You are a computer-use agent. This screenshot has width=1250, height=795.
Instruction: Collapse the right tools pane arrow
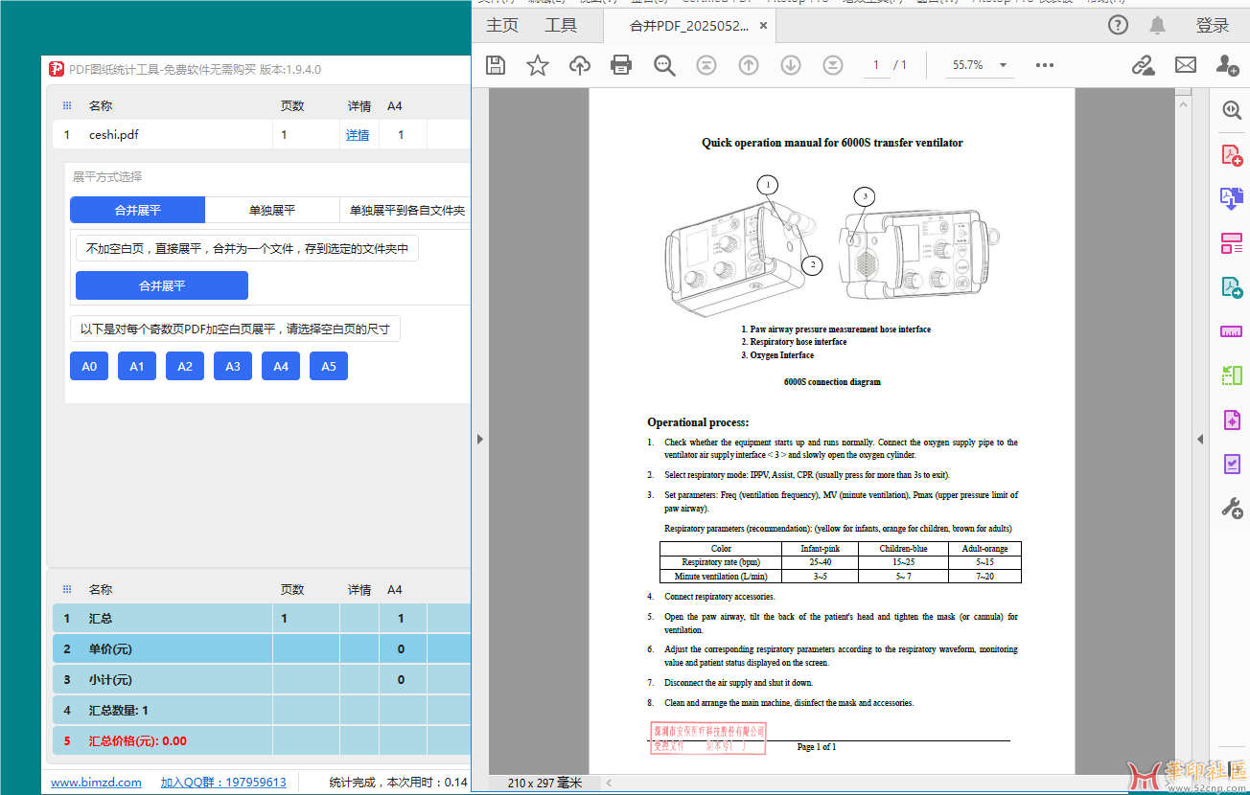[1199, 439]
